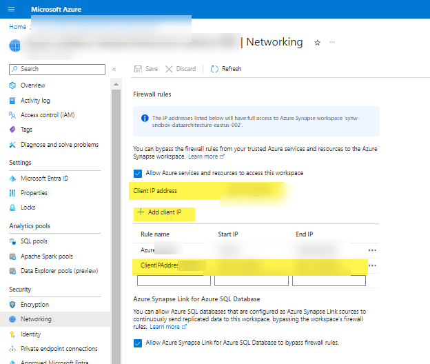Open Learn more link about Synapse Link
Image resolution: width=430 pixels, height=364 pixels.
pos(168,327)
